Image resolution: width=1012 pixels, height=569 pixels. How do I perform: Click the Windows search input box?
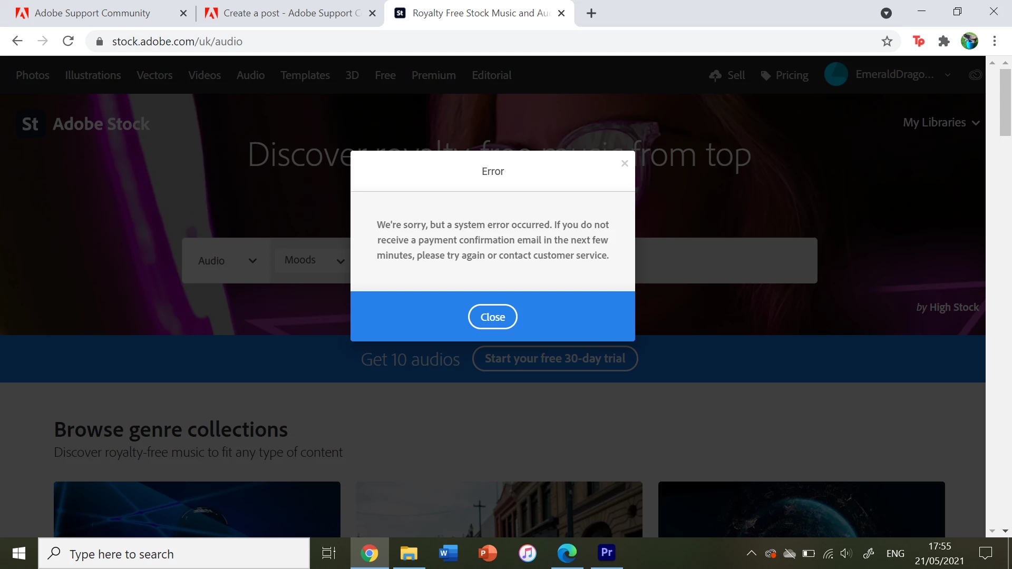(174, 554)
